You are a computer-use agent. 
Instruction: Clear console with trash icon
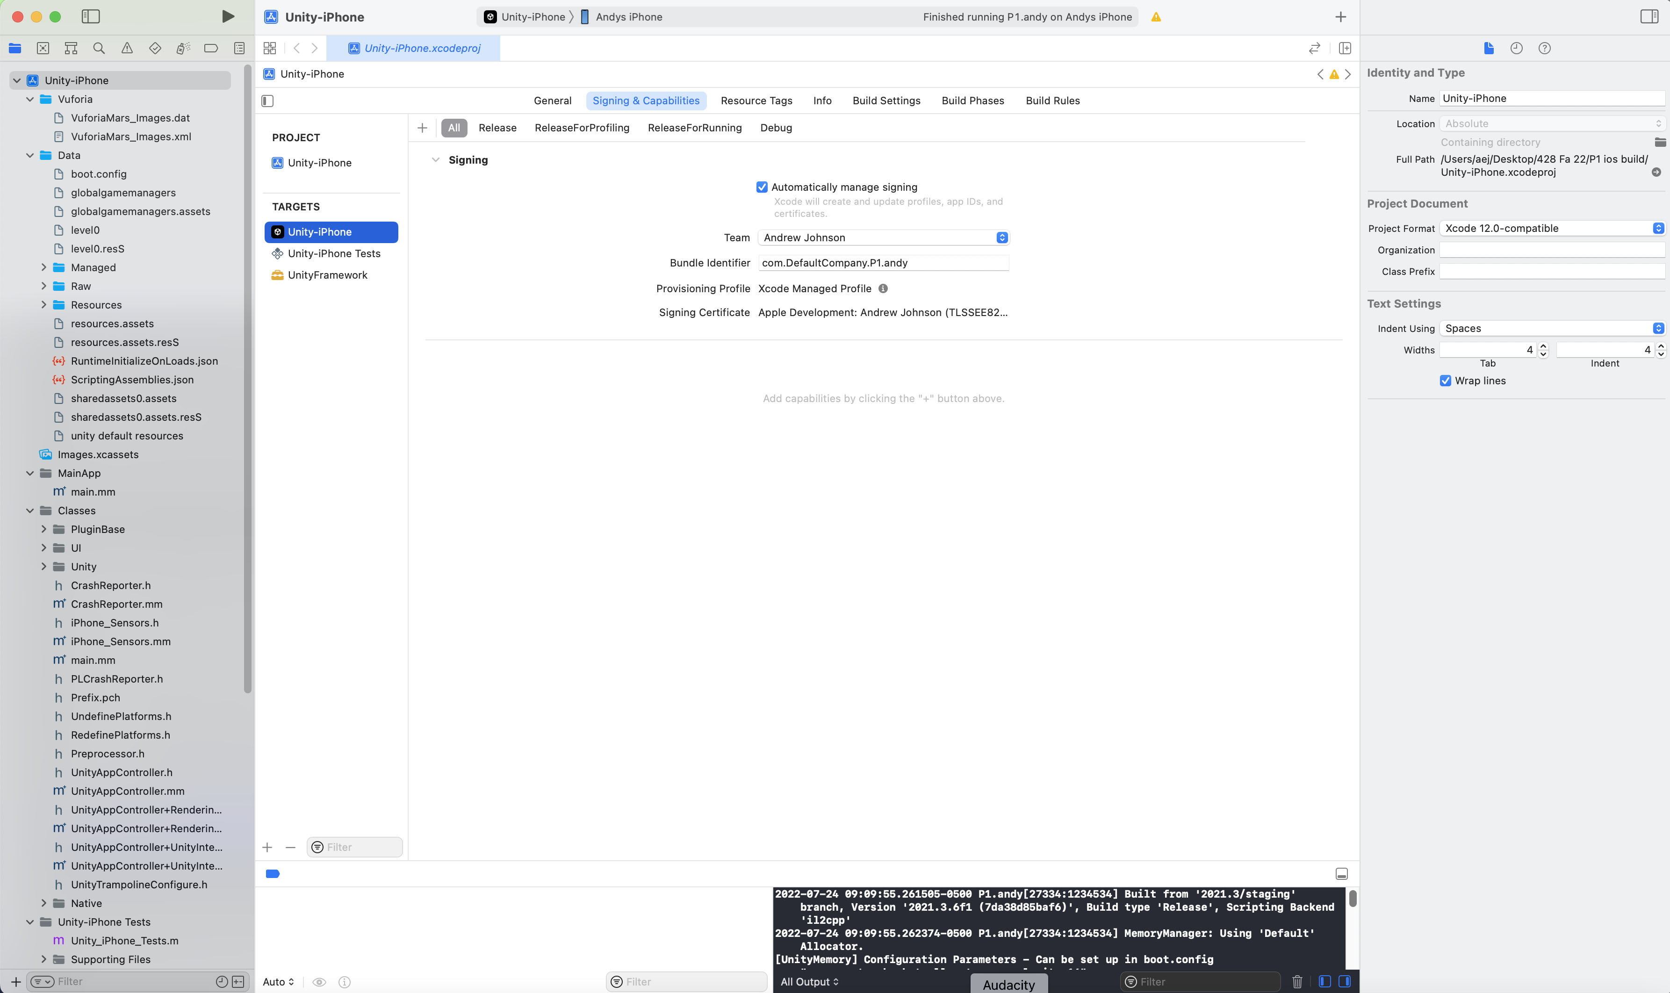click(1297, 982)
